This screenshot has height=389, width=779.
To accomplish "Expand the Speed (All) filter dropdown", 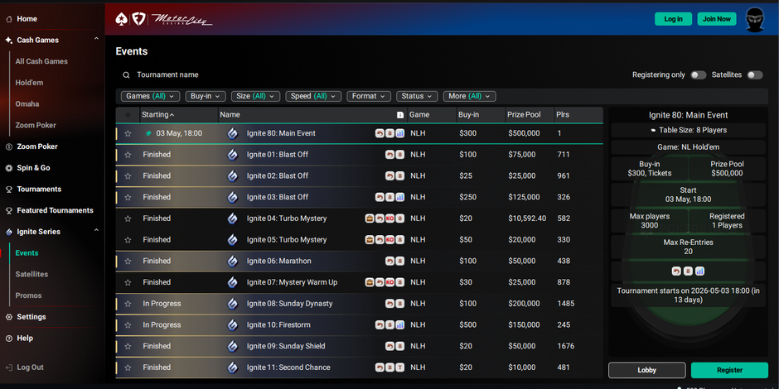I will [313, 96].
